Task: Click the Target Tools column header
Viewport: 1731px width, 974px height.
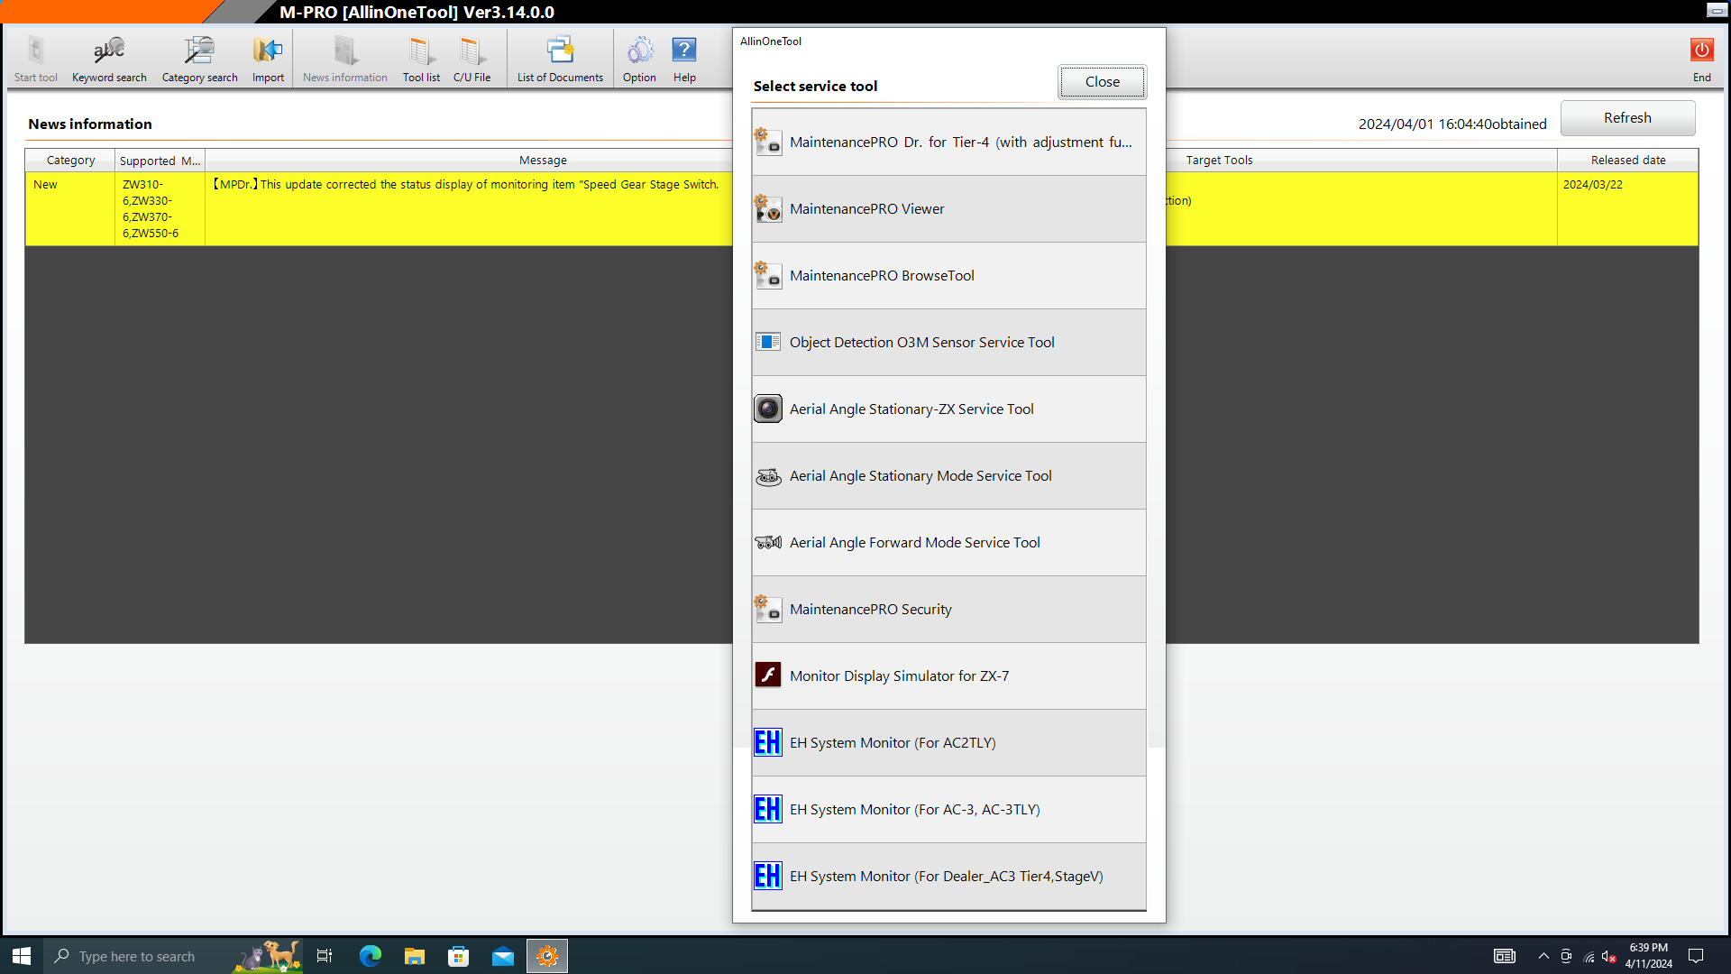Action: point(1219,161)
